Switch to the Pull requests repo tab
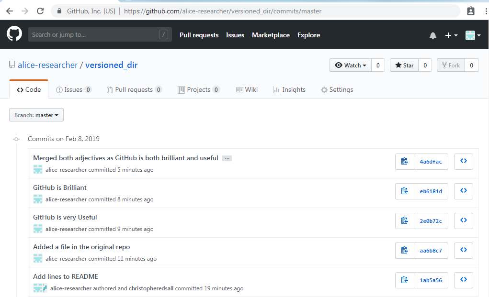The height and width of the screenshot is (297, 489). (x=134, y=89)
